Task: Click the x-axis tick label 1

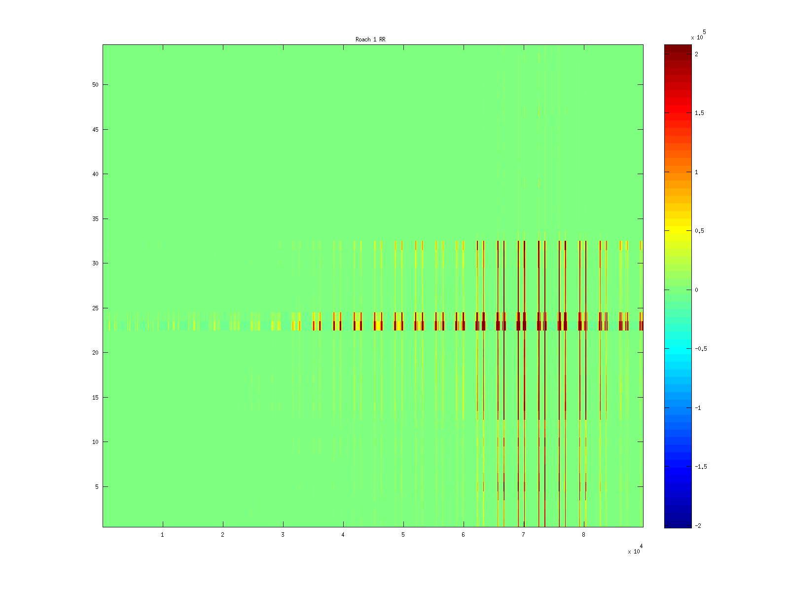Action: [x=162, y=535]
